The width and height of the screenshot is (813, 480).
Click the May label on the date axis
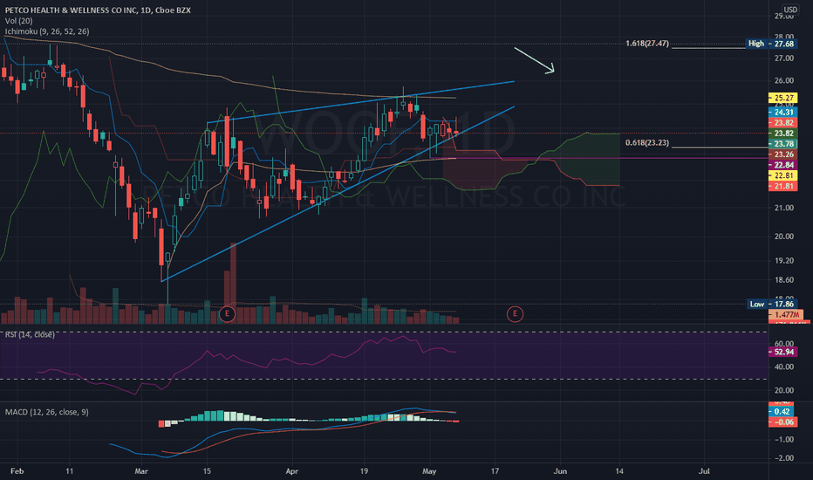click(429, 471)
